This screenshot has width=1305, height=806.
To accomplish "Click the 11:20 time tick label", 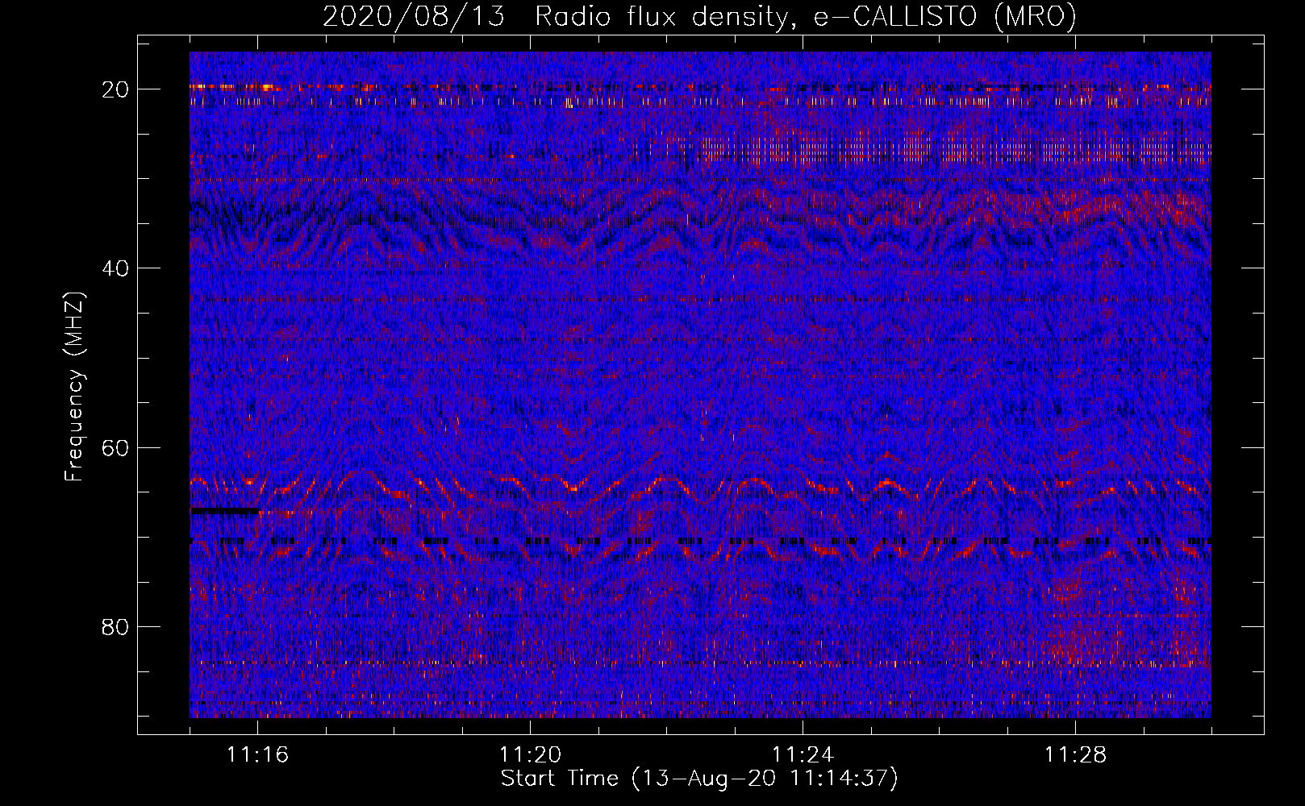I will point(531,754).
